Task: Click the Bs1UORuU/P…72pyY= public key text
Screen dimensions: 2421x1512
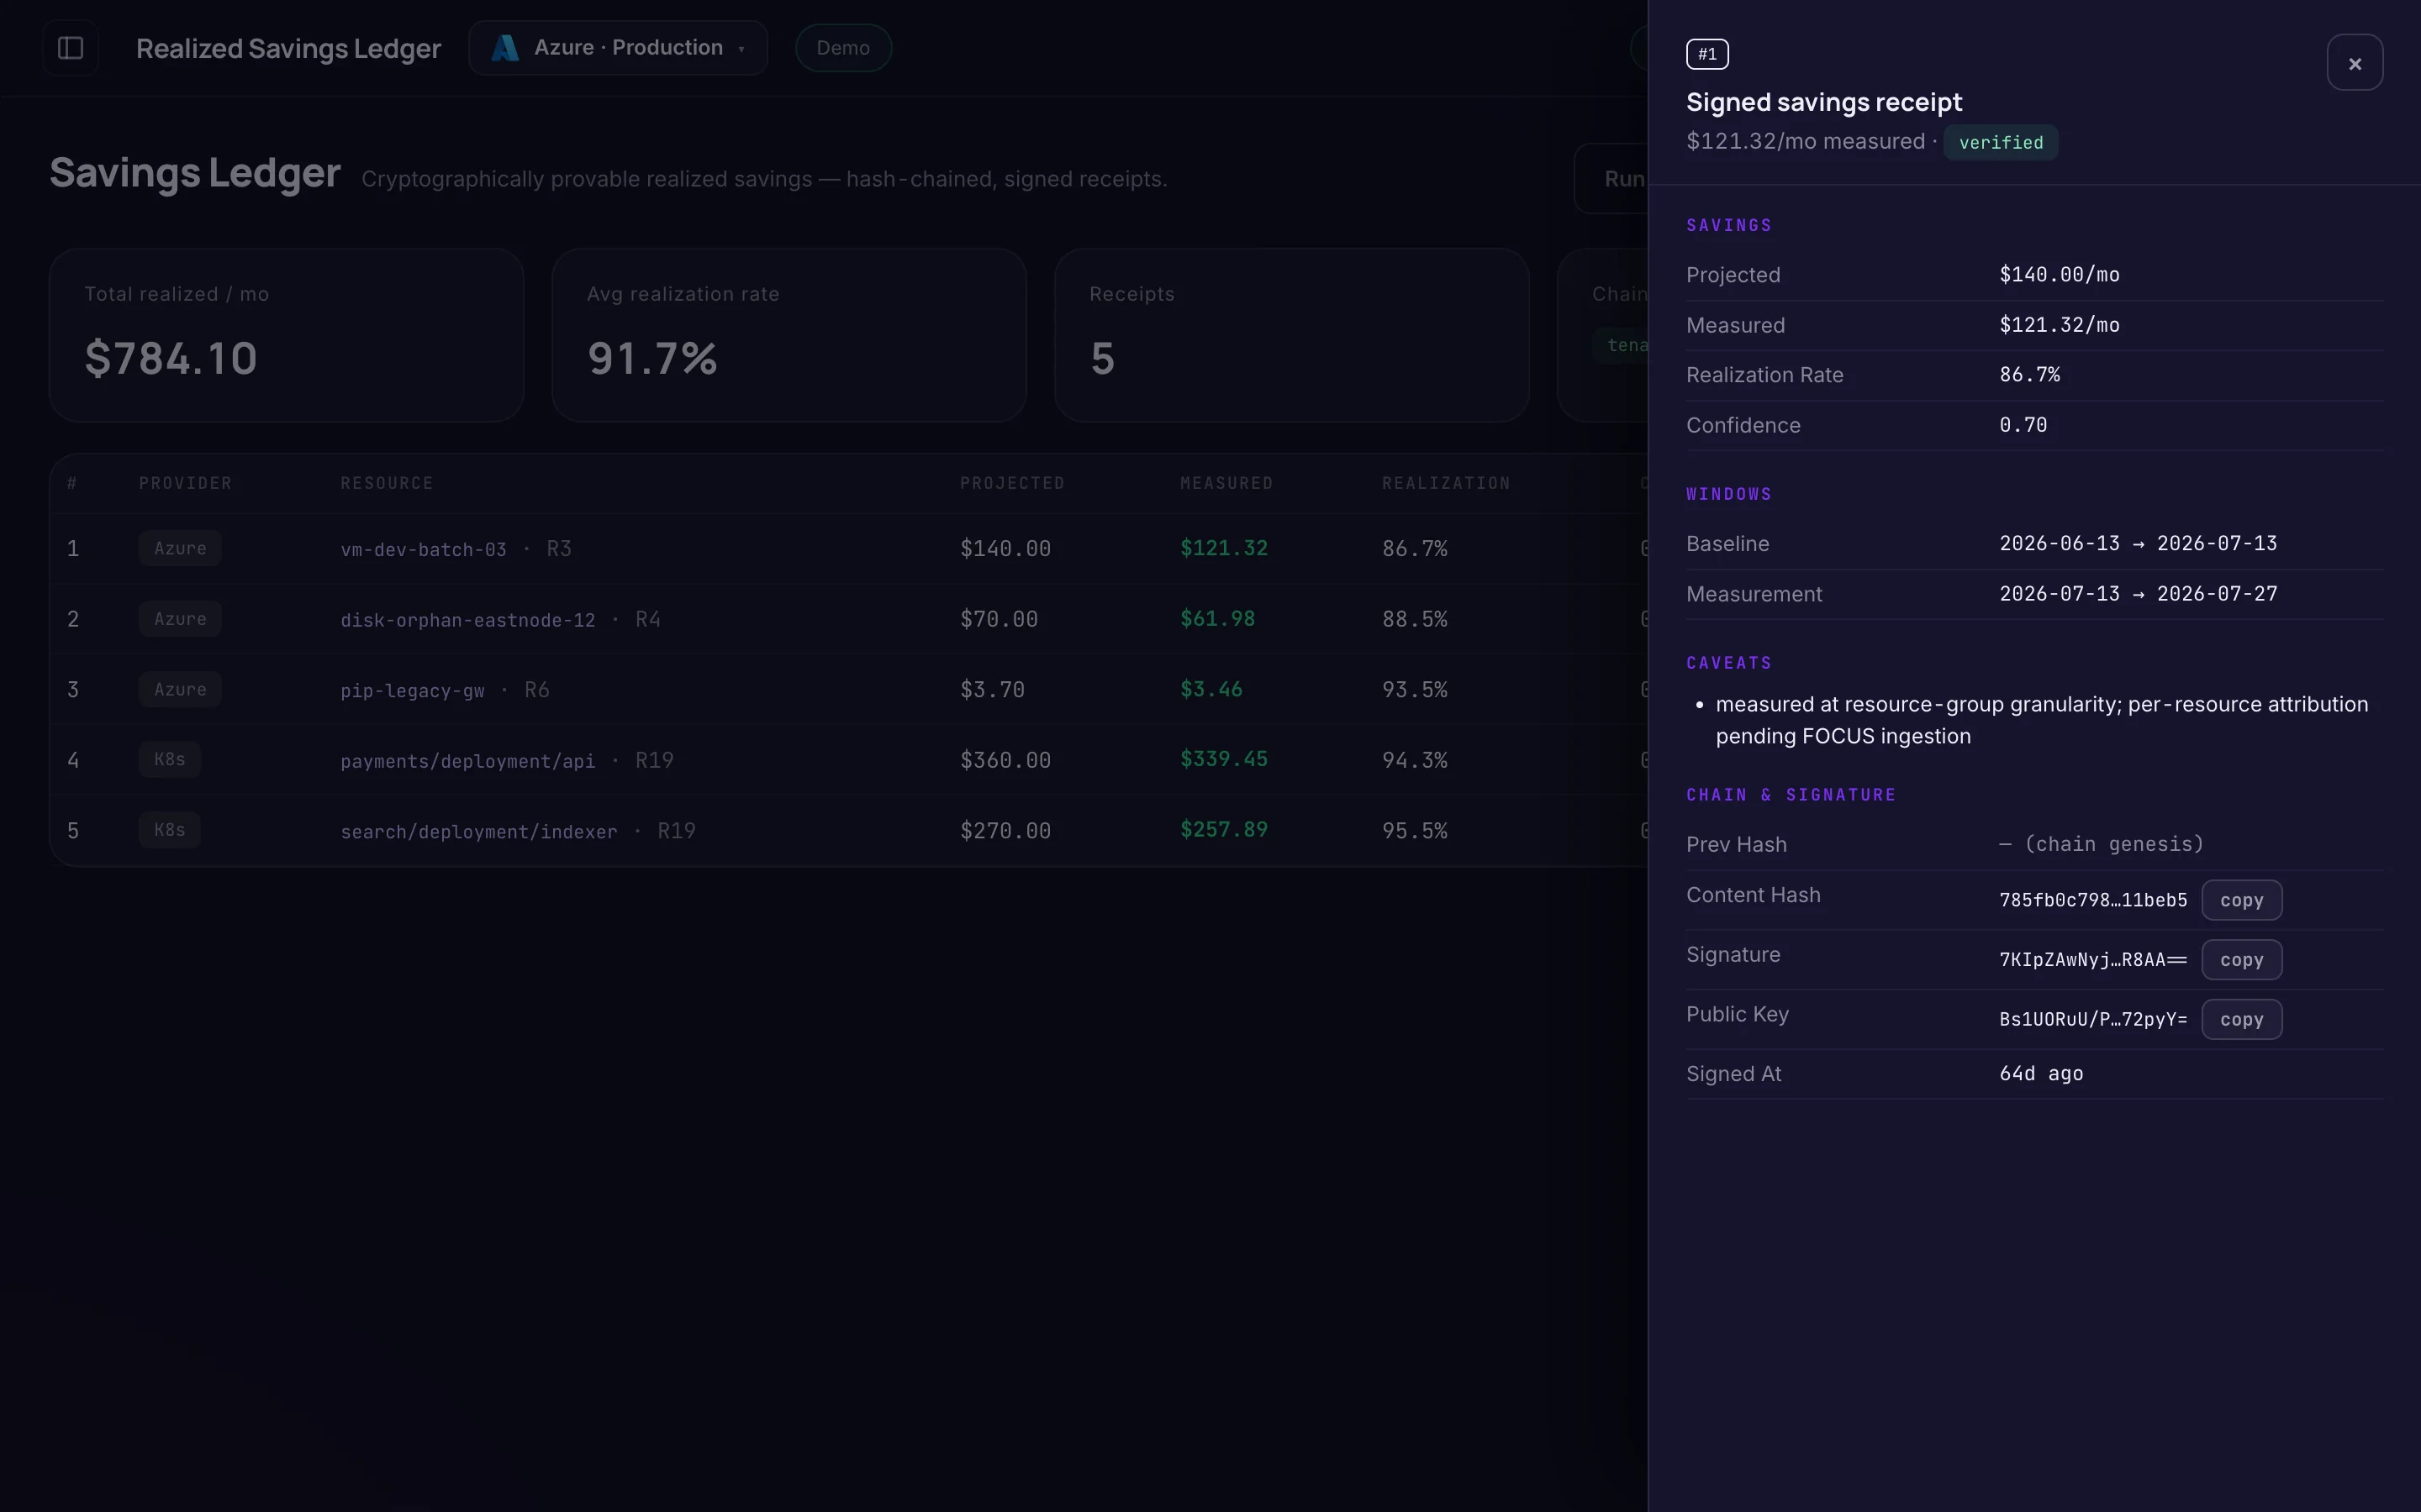Action: click(2093, 1019)
